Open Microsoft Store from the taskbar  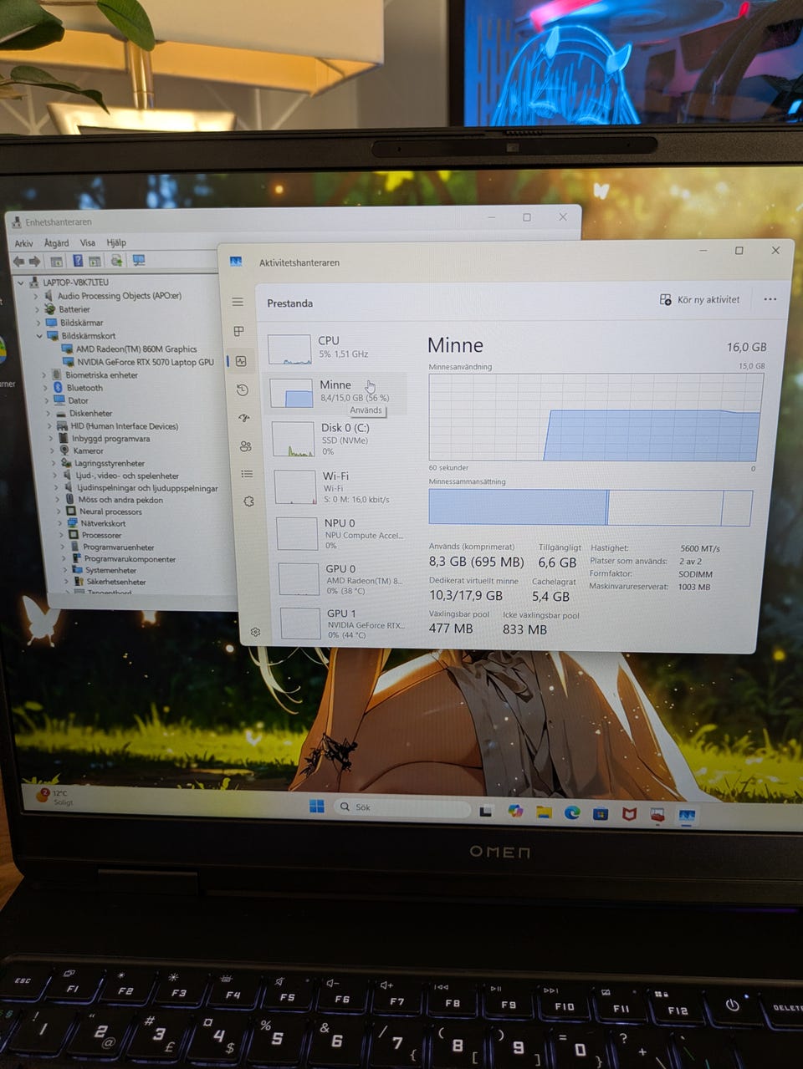tap(601, 813)
